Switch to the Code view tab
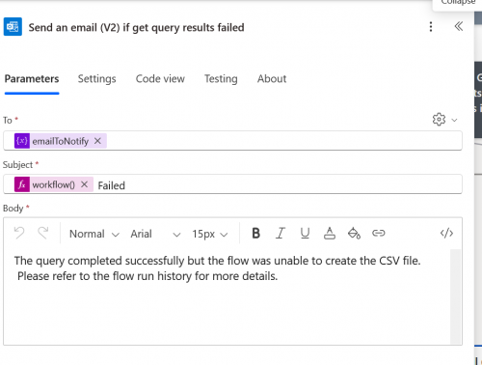Screen dimensions: 482x365 (160, 79)
